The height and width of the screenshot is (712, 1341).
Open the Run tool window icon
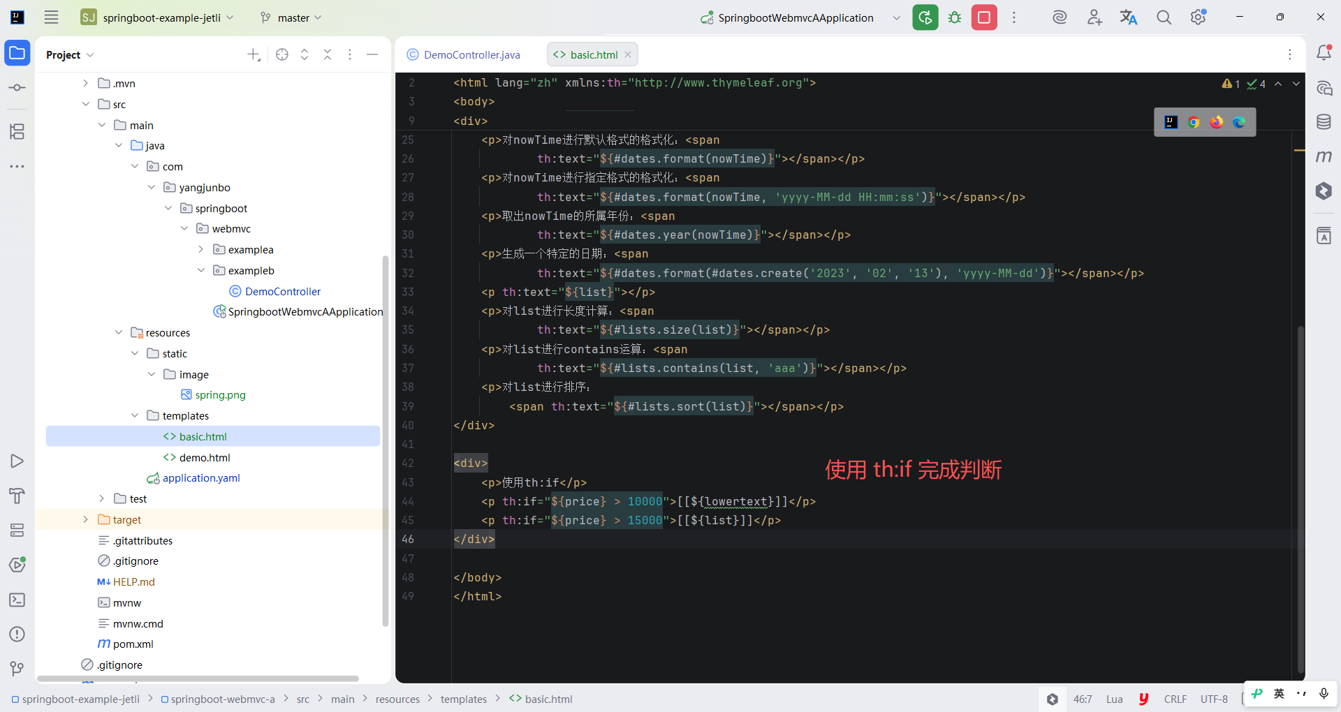click(17, 461)
